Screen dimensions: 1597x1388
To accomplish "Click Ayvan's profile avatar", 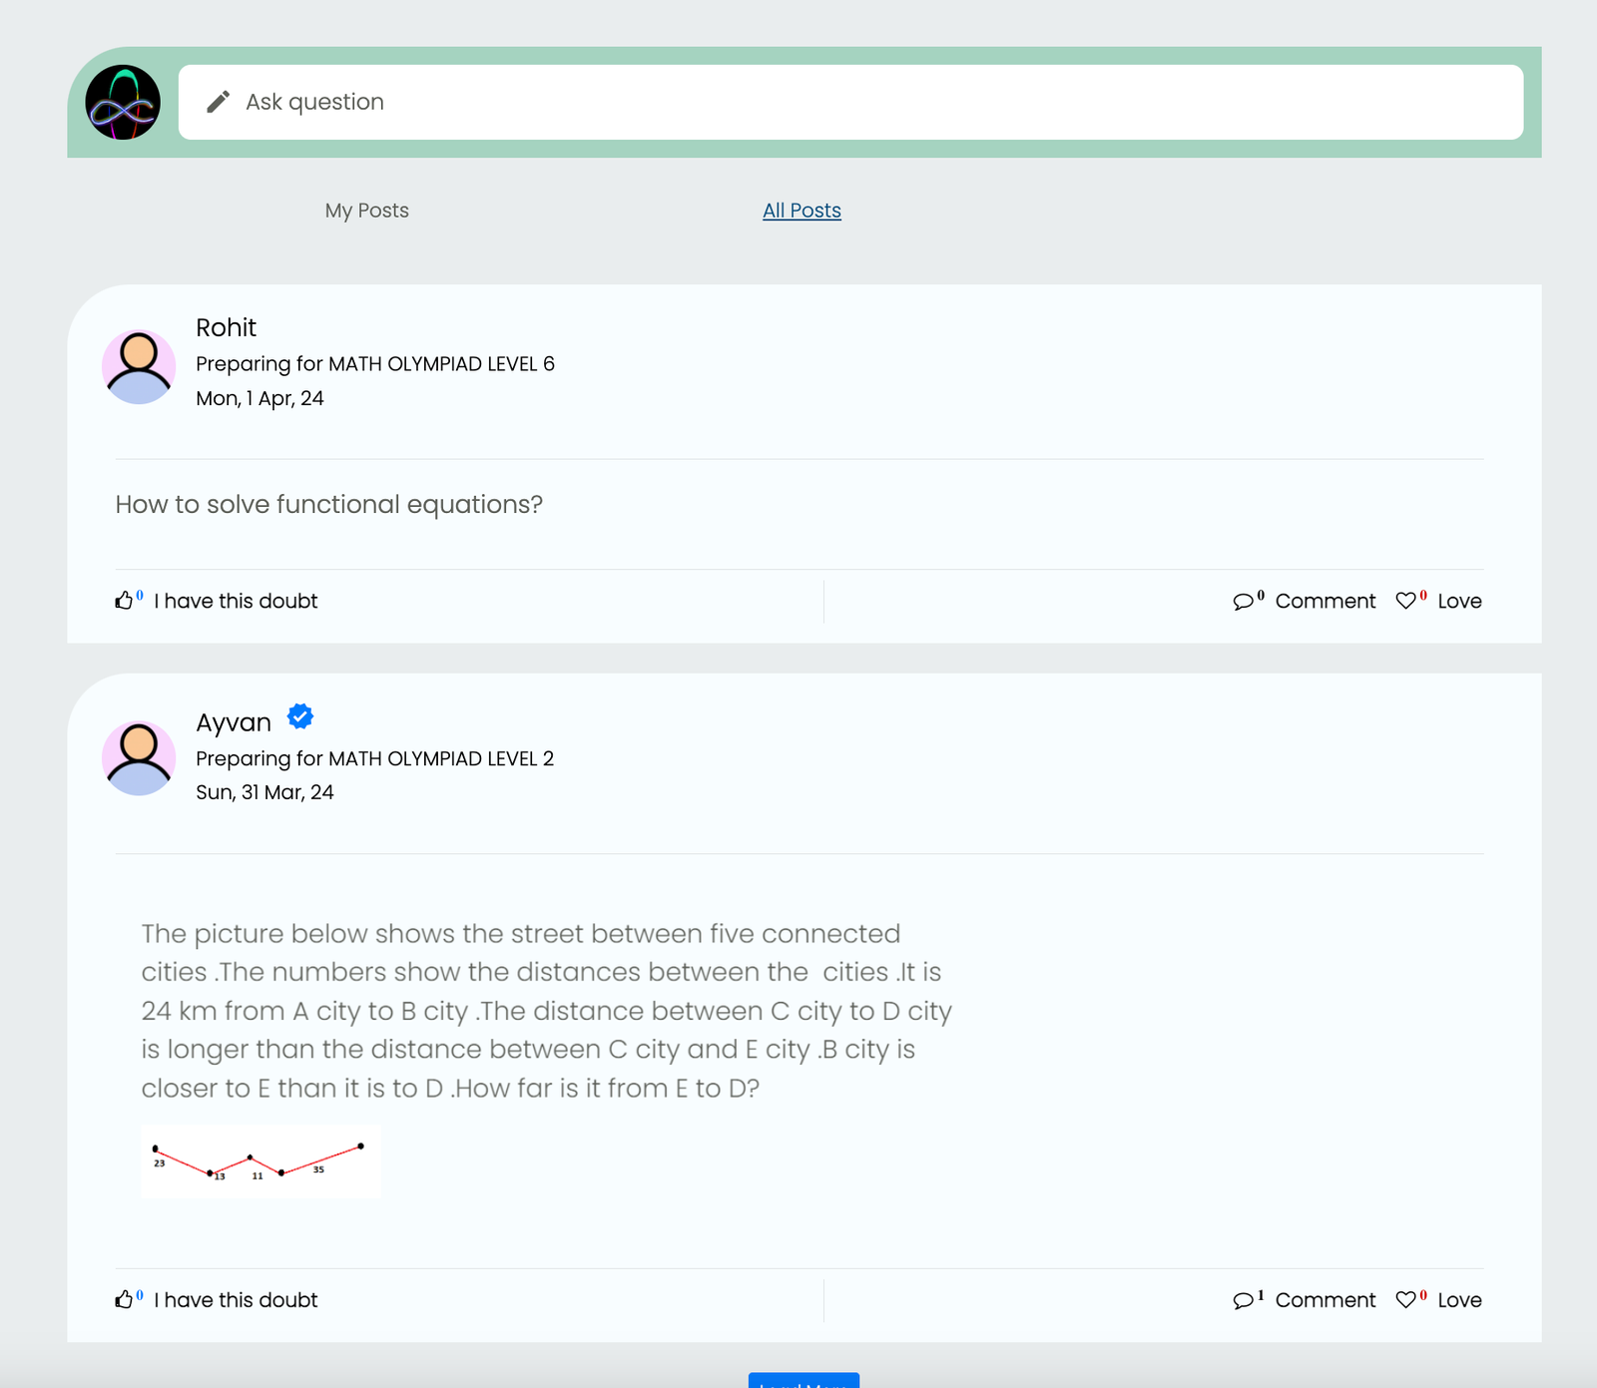I will (x=139, y=758).
